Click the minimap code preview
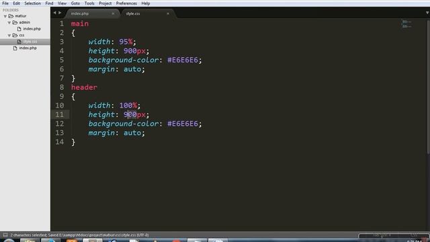This screenshot has width=430, height=242. (x=406, y=24)
